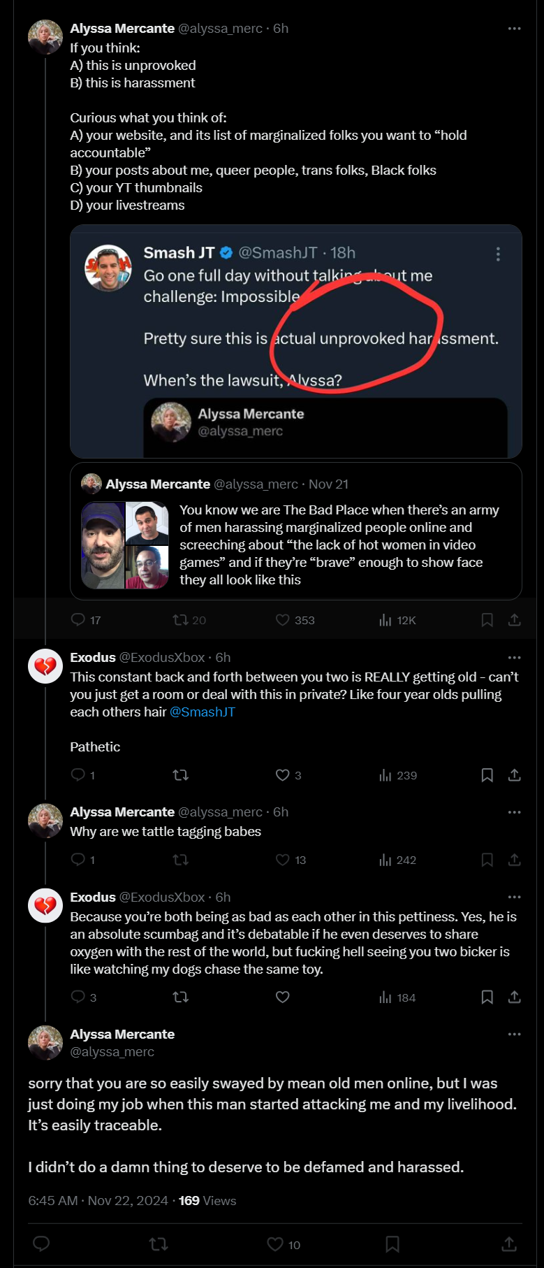Image resolution: width=544 pixels, height=1268 pixels.
Task: Open the Nov 21 quoted Alyssa Mercante tweet
Action: (296, 531)
